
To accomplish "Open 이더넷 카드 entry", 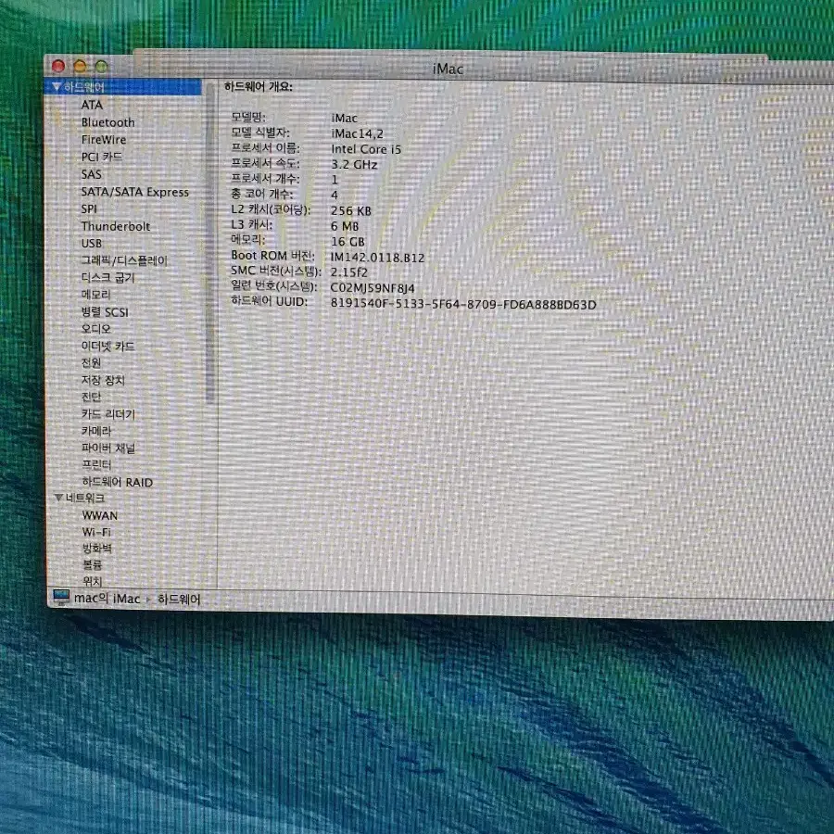I will pyautogui.click(x=108, y=347).
